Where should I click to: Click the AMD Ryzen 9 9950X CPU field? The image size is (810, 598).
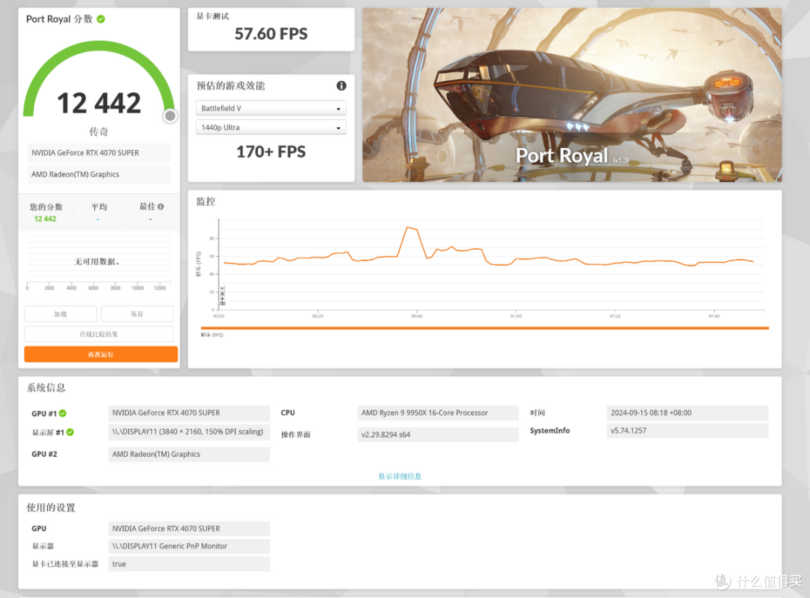[437, 413]
